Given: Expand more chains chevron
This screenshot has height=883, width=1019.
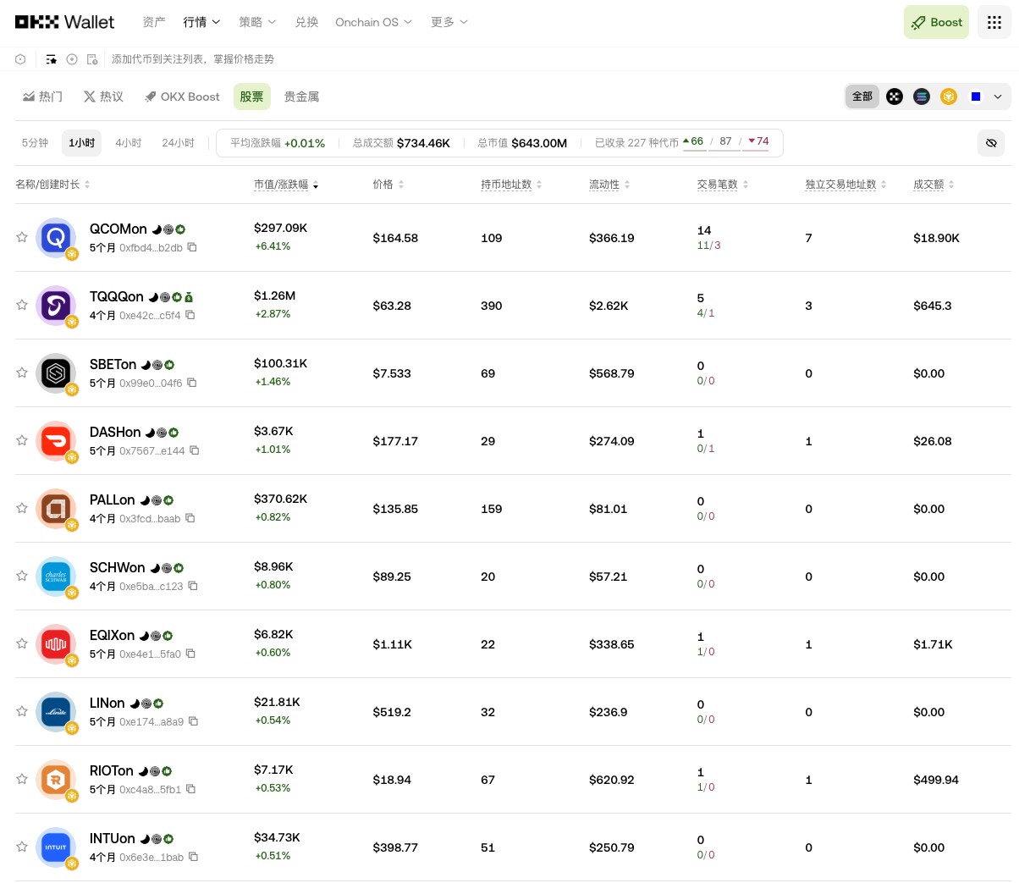Looking at the screenshot, I should [x=998, y=97].
